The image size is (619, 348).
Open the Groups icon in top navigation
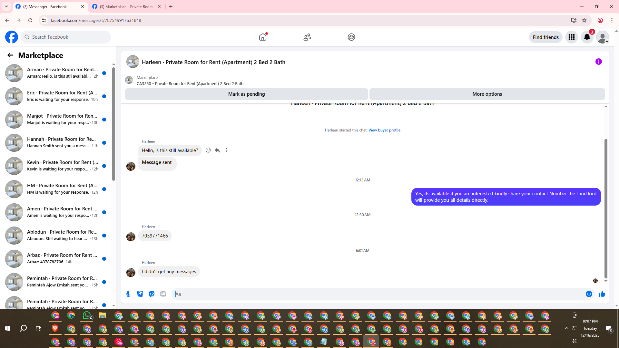coord(351,37)
